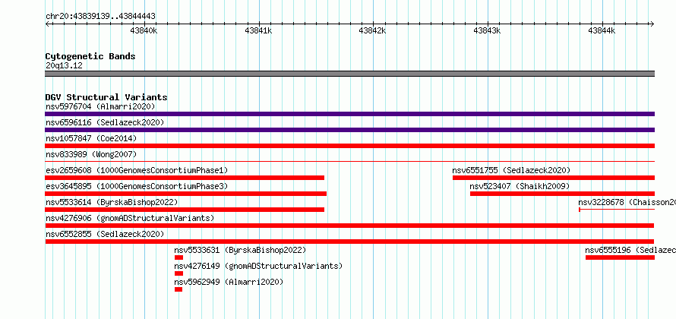Image resolution: width=676 pixels, height=319 pixels.
Task: Click the 43842k ruler tick label
Action: pyautogui.click(x=372, y=31)
